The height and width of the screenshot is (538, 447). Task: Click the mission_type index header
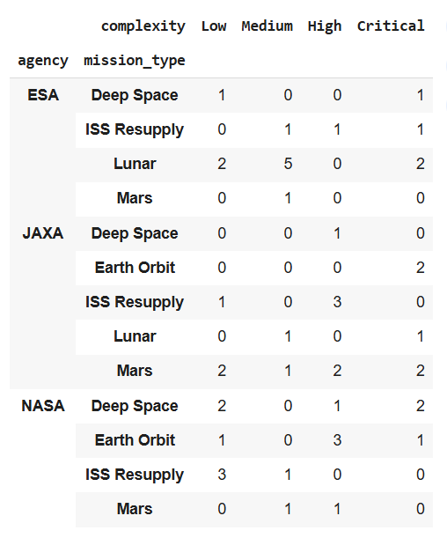point(135,61)
